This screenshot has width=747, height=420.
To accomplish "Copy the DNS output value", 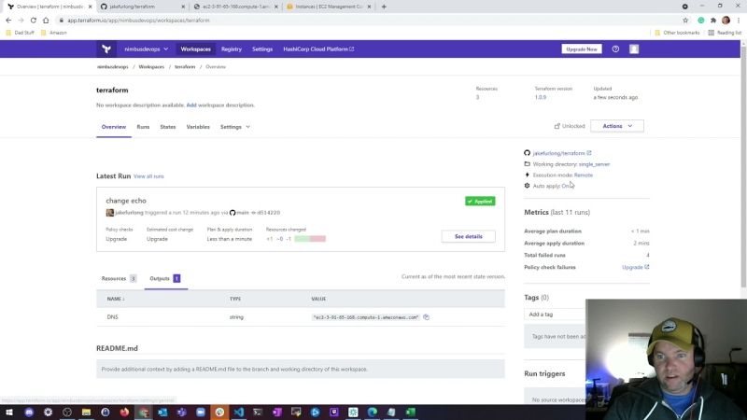I will pos(426,317).
